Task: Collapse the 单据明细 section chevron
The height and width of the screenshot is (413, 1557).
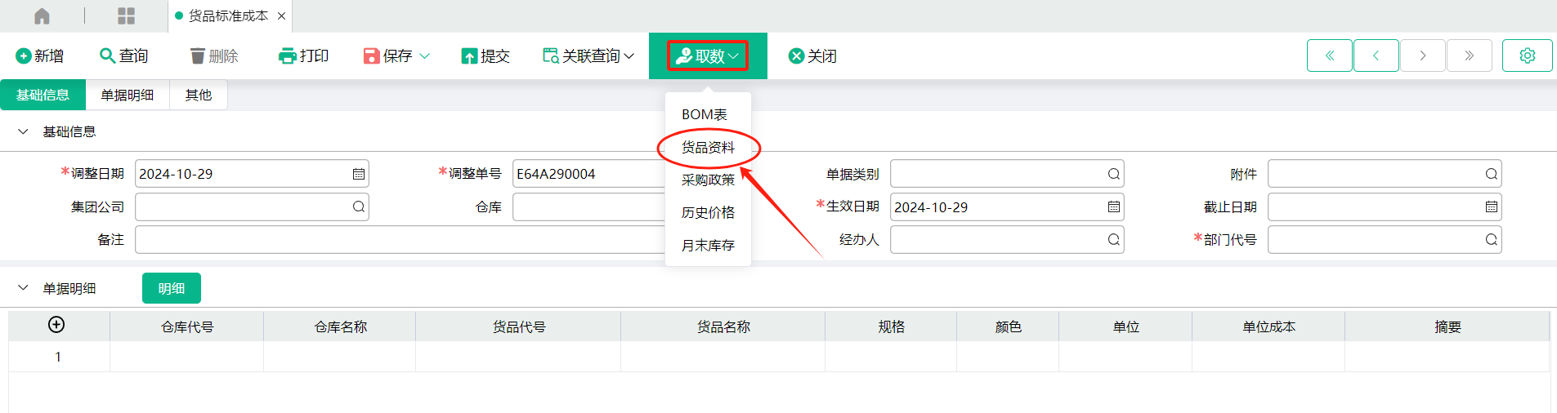Action: (23, 288)
